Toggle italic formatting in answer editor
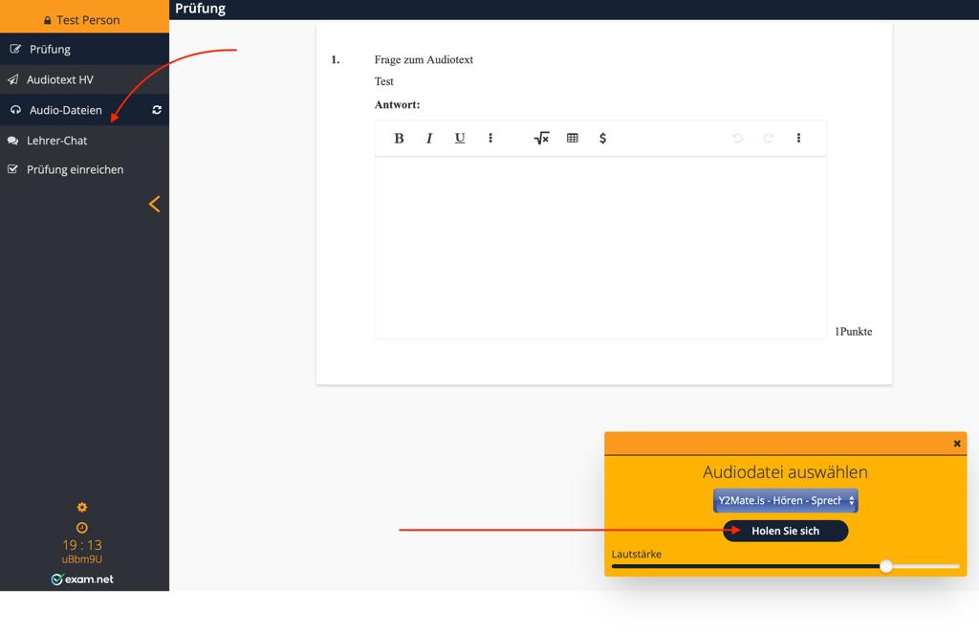 [x=429, y=139]
